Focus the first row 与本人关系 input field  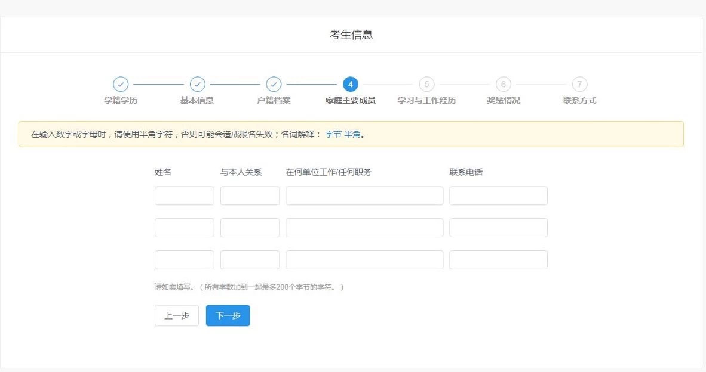pyautogui.click(x=250, y=196)
